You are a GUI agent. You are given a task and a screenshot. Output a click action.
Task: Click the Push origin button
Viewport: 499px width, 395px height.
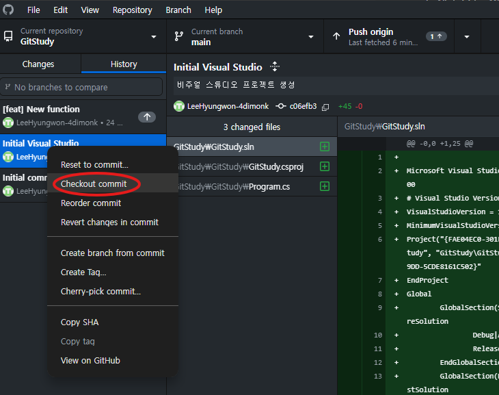click(x=389, y=36)
